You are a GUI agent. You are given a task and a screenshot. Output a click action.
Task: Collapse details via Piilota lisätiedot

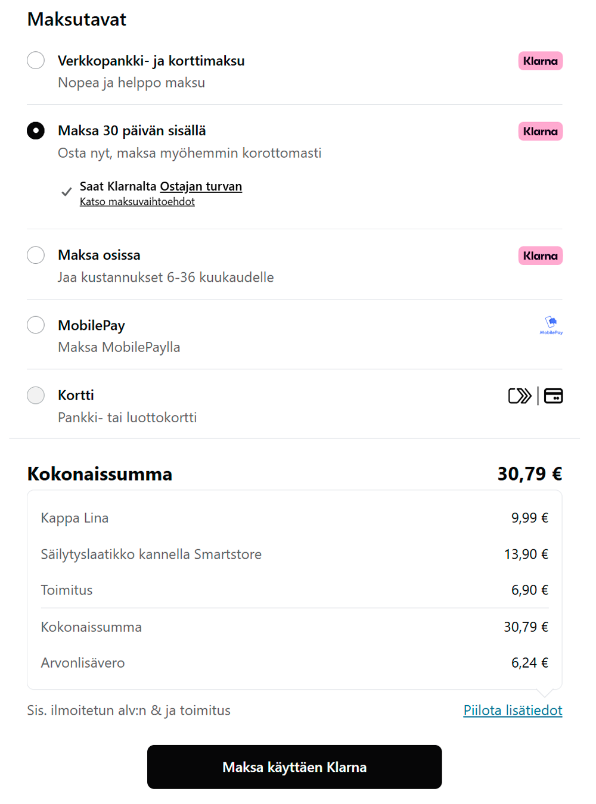coord(513,710)
